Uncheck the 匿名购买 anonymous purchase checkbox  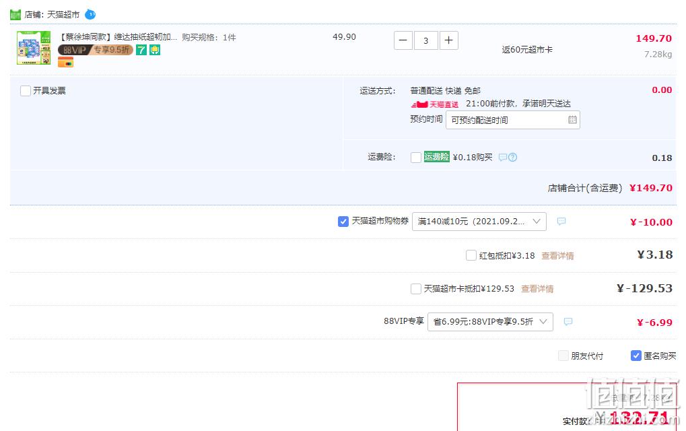point(636,356)
